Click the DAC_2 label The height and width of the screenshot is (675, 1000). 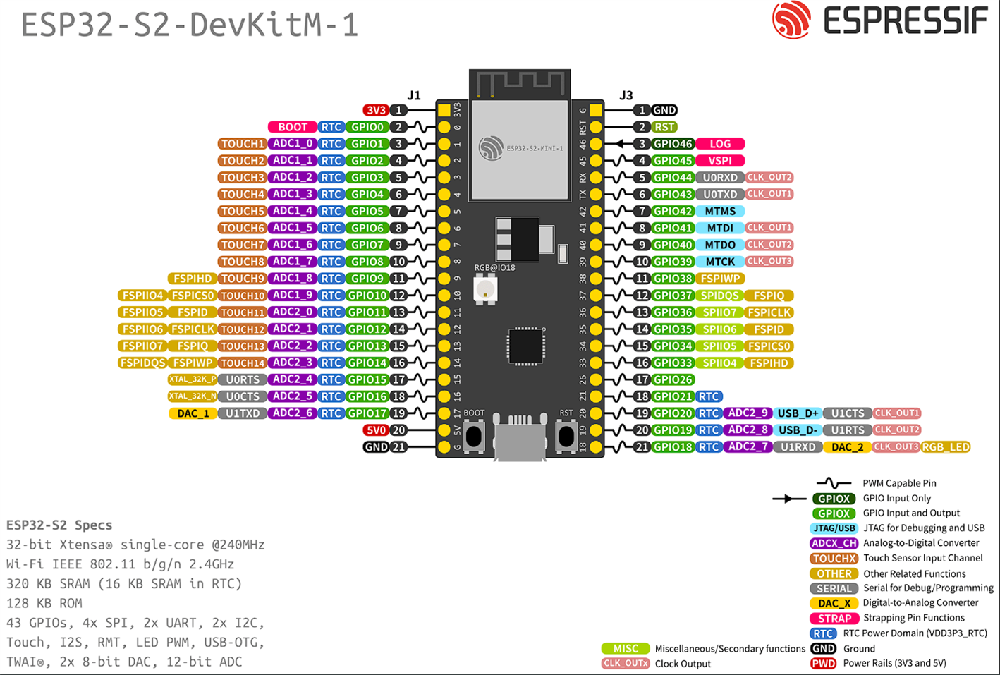(x=848, y=447)
